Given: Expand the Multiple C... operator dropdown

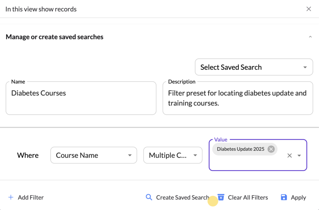Looking at the screenshot, I should coord(173,155).
